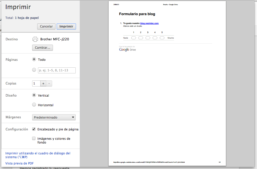Click oval under number 3 in preview
Screen dimensions: 257x169
[148, 38]
